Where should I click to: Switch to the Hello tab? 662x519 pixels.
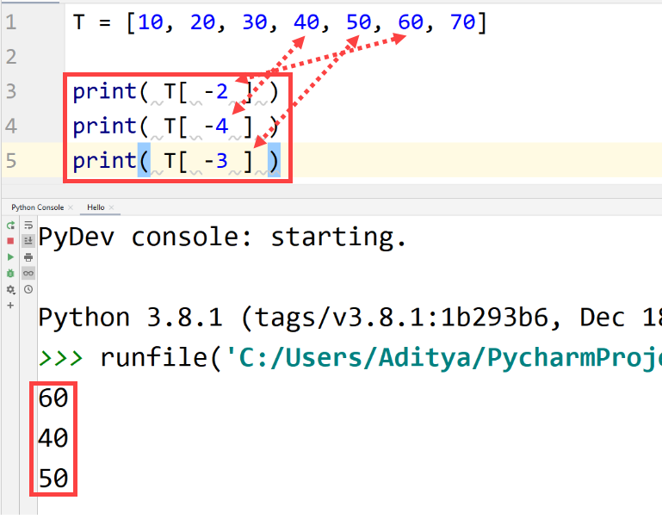96,207
